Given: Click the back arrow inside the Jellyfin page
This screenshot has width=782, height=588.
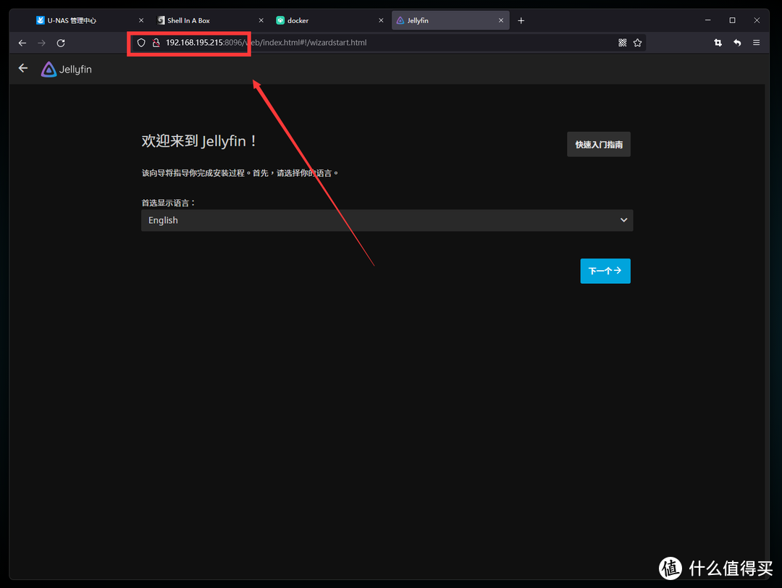Looking at the screenshot, I should point(22,67).
